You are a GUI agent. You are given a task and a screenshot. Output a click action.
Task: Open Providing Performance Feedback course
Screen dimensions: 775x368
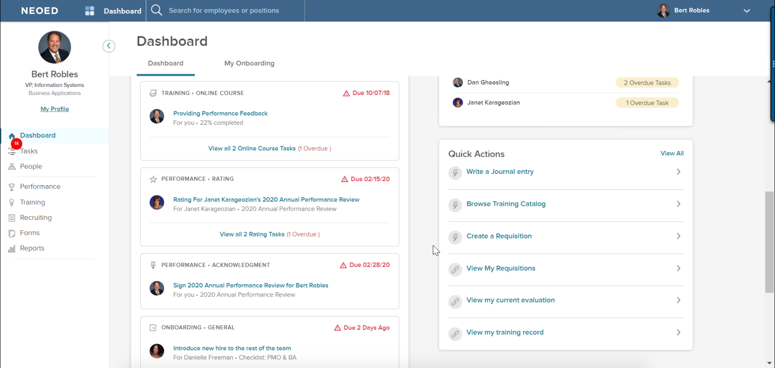click(x=220, y=114)
